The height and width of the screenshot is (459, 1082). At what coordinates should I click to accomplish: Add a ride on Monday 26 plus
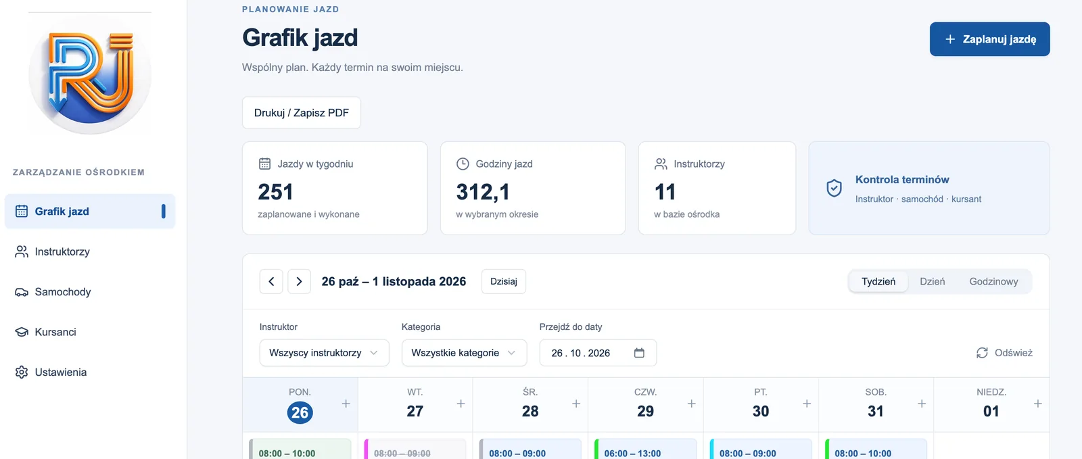coord(346,404)
